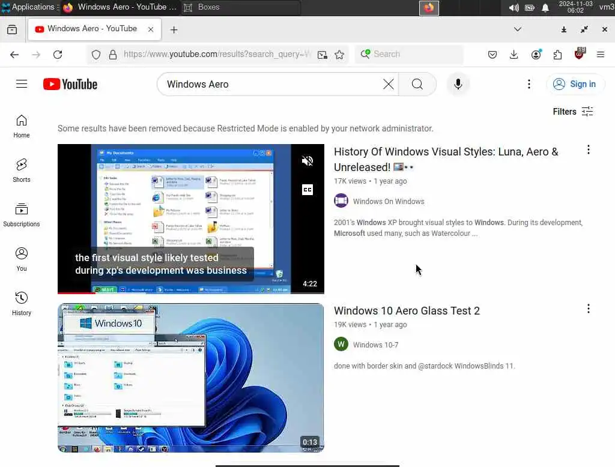Play the Windows 10 Aero Glass thumbnail
The image size is (615, 467).
pyautogui.click(x=190, y=378)
